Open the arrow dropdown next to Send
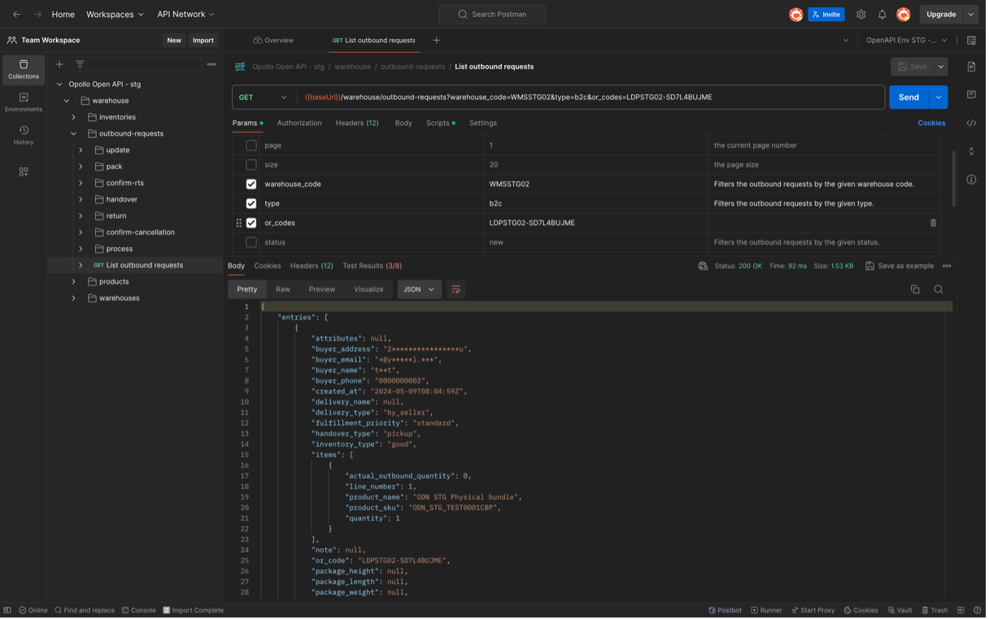 point(942,98)
